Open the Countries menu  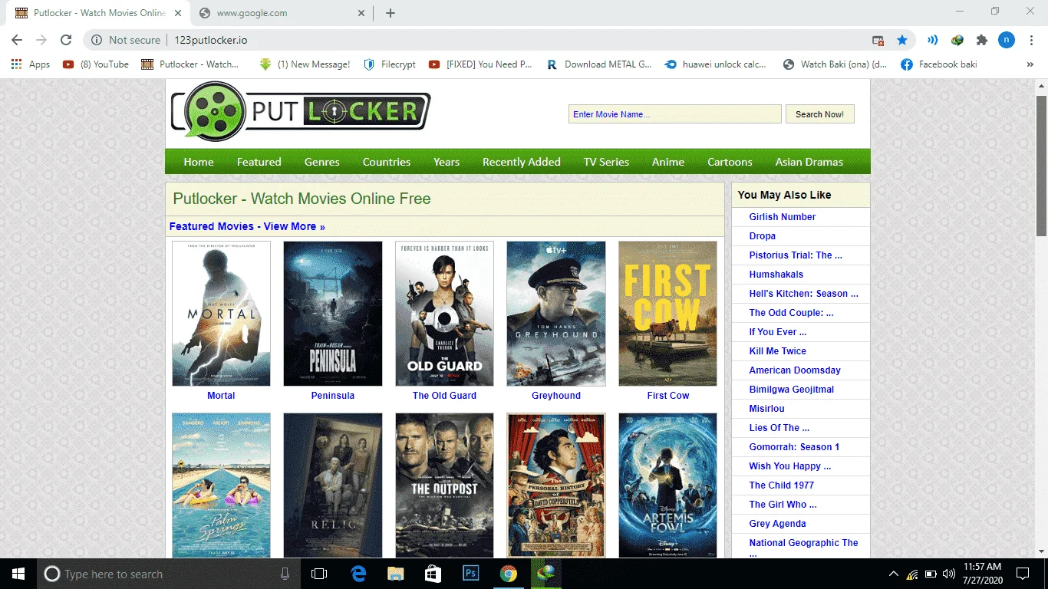coord(387,162)
